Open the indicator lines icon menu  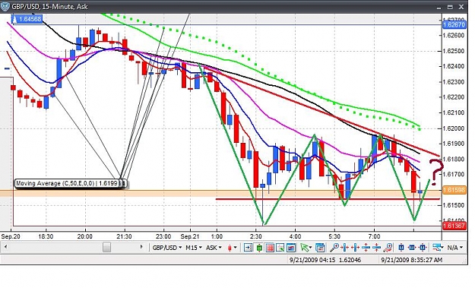pyautogui.click(x=438, y=248)
